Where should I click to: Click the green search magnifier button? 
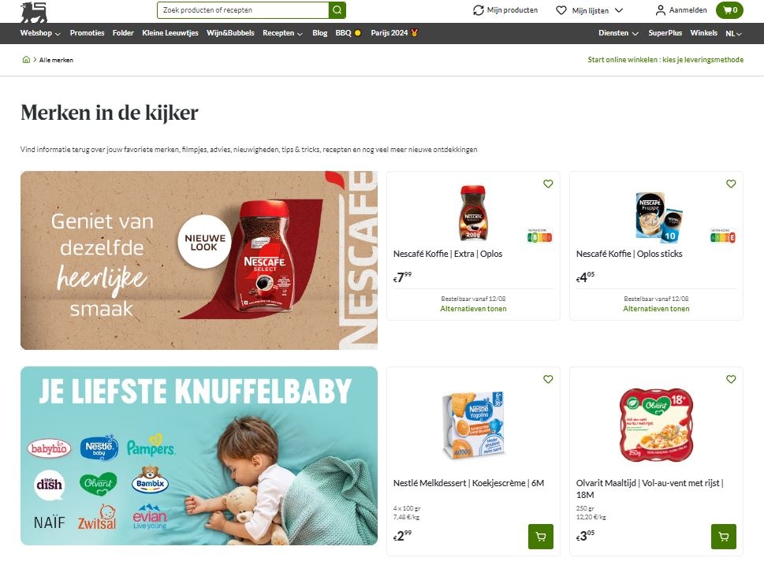337,10
